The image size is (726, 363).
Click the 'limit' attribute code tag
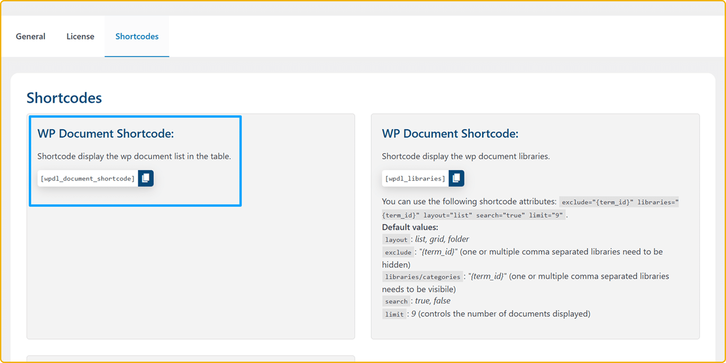click(394, 314)
